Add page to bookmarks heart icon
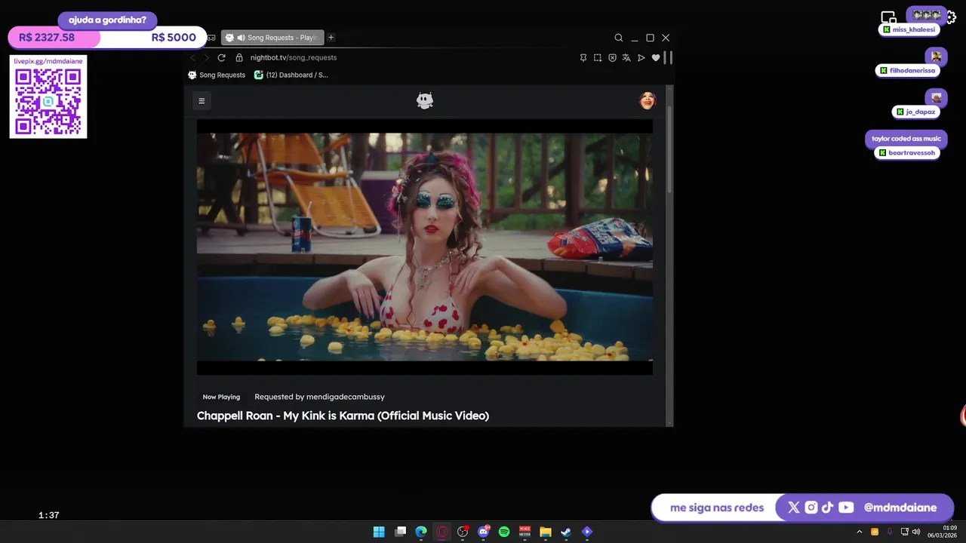This screenshot has height=543, width=966. point(656,57)
